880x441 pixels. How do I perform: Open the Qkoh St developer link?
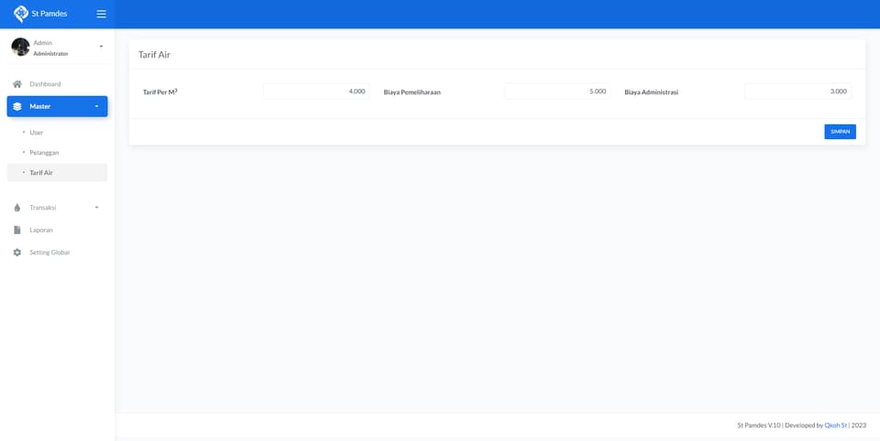(x=836, y=425)
